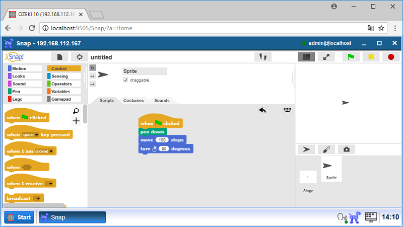Open the broadcast message dropdown
This screenshot has width=403, height=227.
tap(37, 198)
